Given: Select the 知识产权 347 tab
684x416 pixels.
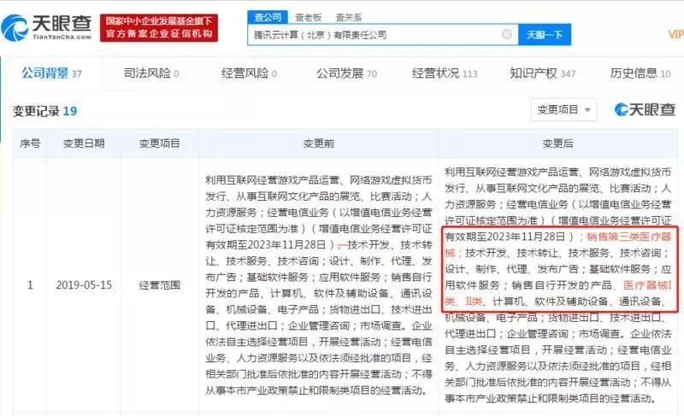Looking at the screenshot, I should (543, 73).
